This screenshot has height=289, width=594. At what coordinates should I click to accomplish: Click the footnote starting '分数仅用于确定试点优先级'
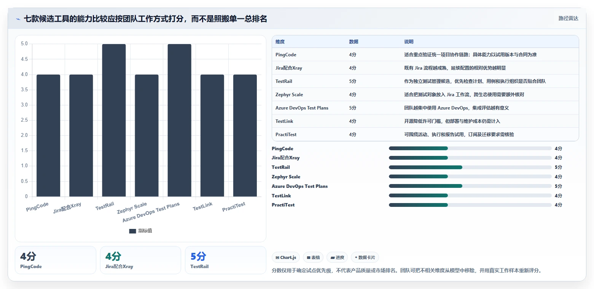[406, 271]
